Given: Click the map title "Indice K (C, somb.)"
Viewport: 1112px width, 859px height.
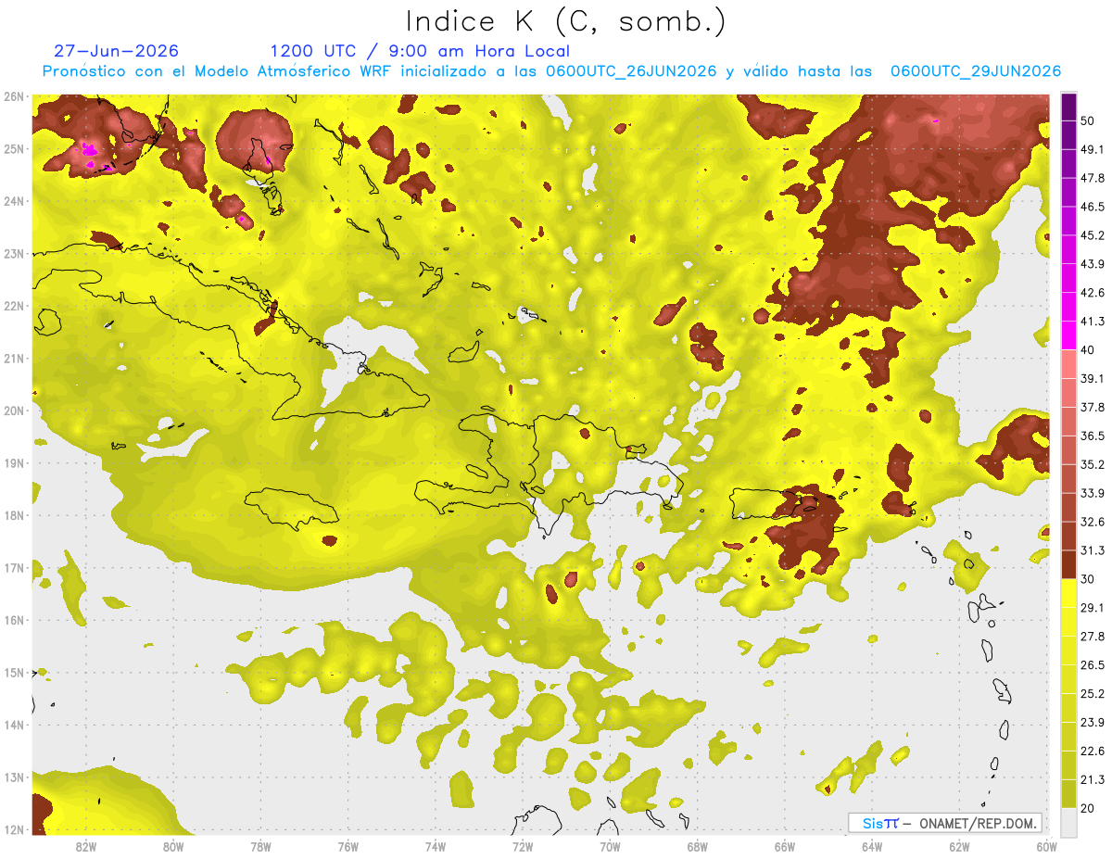Looking at the screenshot, I should [564, 21].
